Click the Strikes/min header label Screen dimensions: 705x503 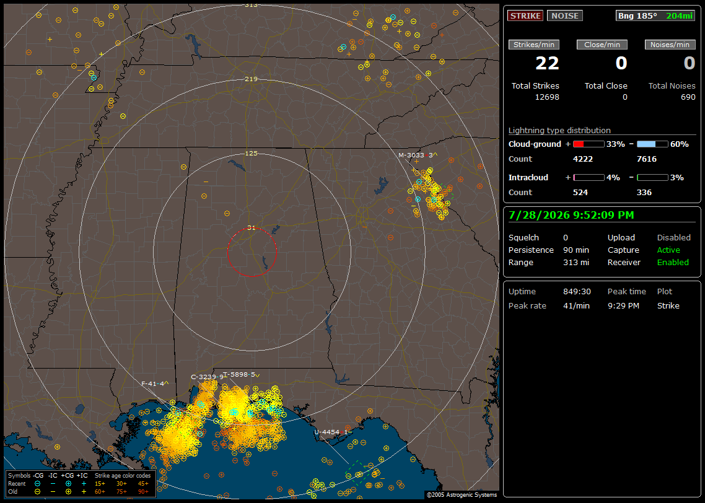(x=533, y=45)
